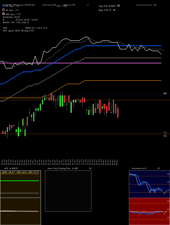170x225 pixels.
Task: Open the lower MACD panel
Action: [20, 211]
